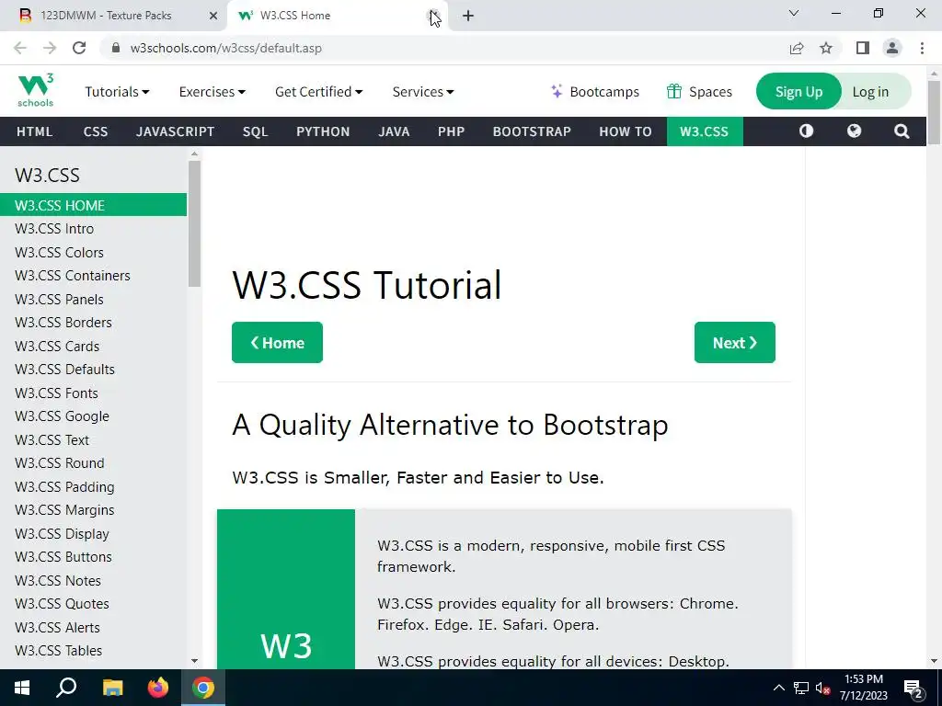The height and width of the screenshot is (706, 942).
Task: Open HOW TO in the topic bar
Action: coord(625,131)
